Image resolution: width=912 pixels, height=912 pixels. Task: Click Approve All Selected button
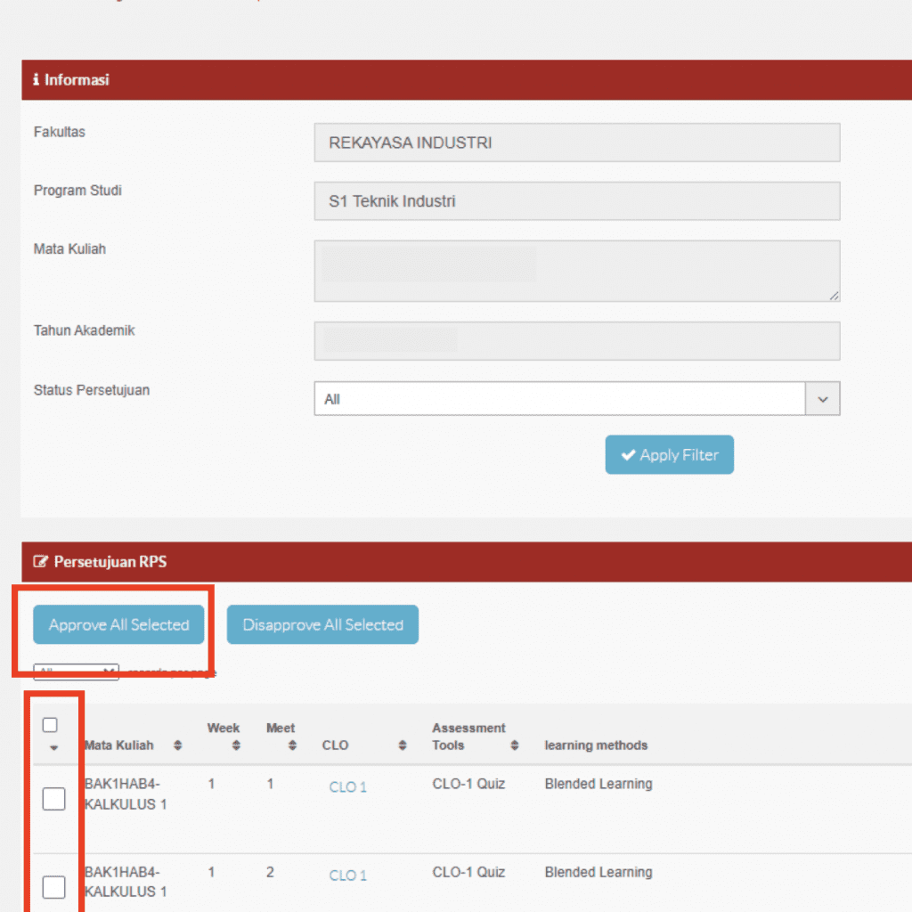(x=118, y=625)
